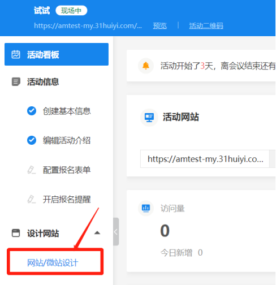The height and width of the screenshot is (285, 276).
Task: Click the large 0 visit count
Action: point(165,231)
